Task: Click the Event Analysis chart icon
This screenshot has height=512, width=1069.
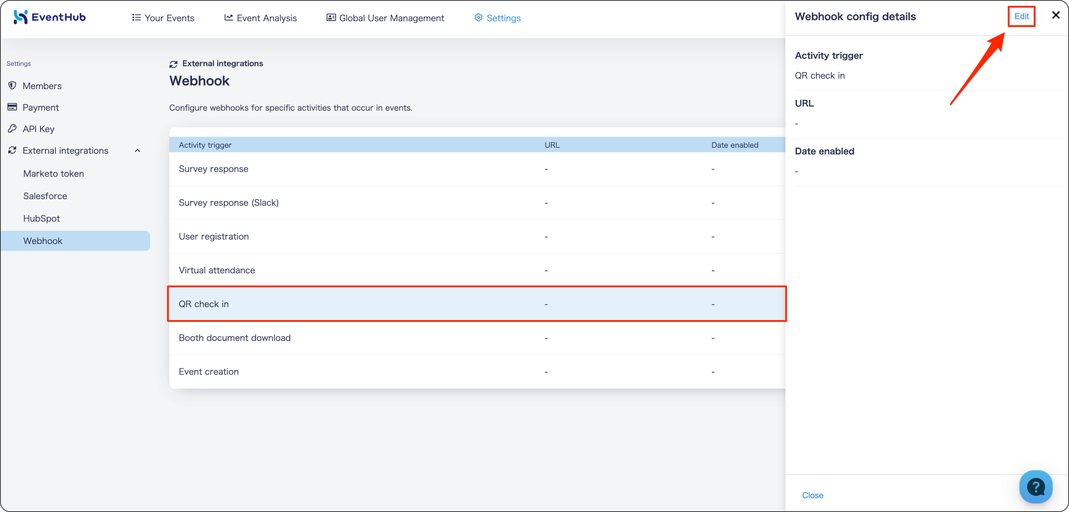Action: coord(229,17)
